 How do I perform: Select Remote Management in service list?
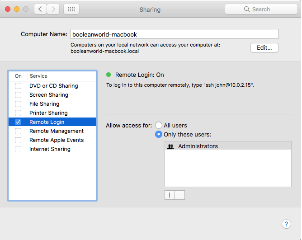(x=56, y=131)
